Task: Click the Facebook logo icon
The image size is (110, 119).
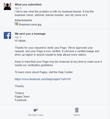Action: [7, 35]
